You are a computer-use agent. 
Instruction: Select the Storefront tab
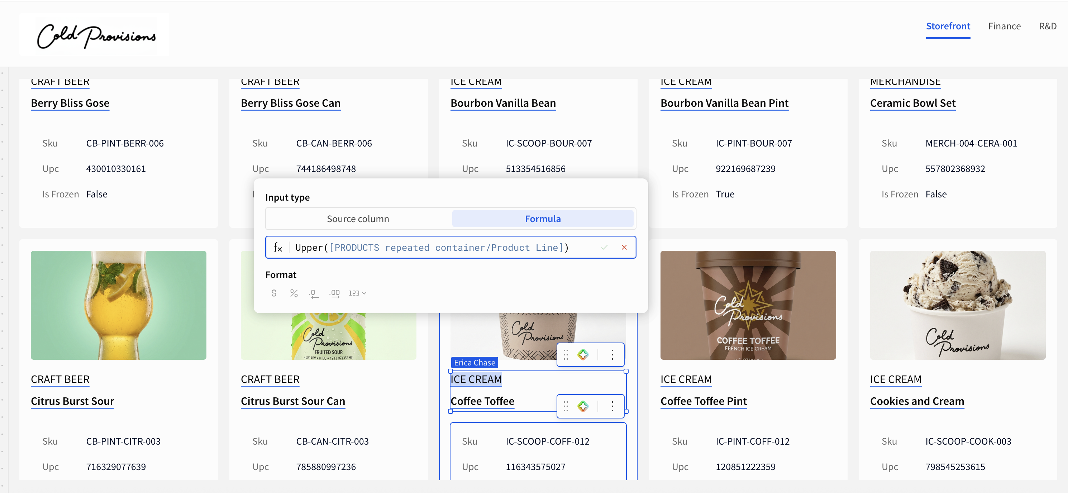pos(948,26)
